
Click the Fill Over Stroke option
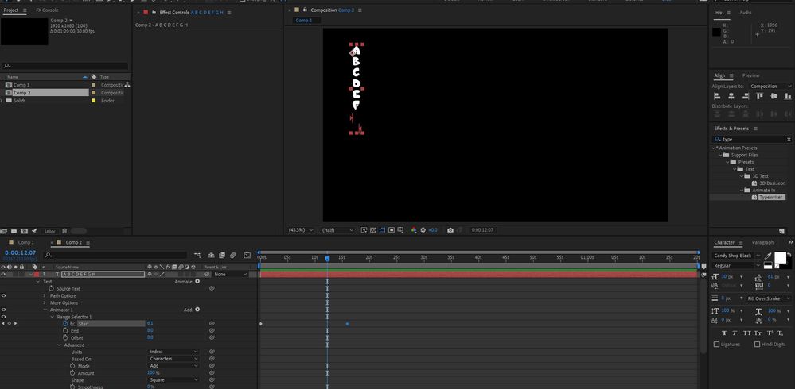pos(767,299)
